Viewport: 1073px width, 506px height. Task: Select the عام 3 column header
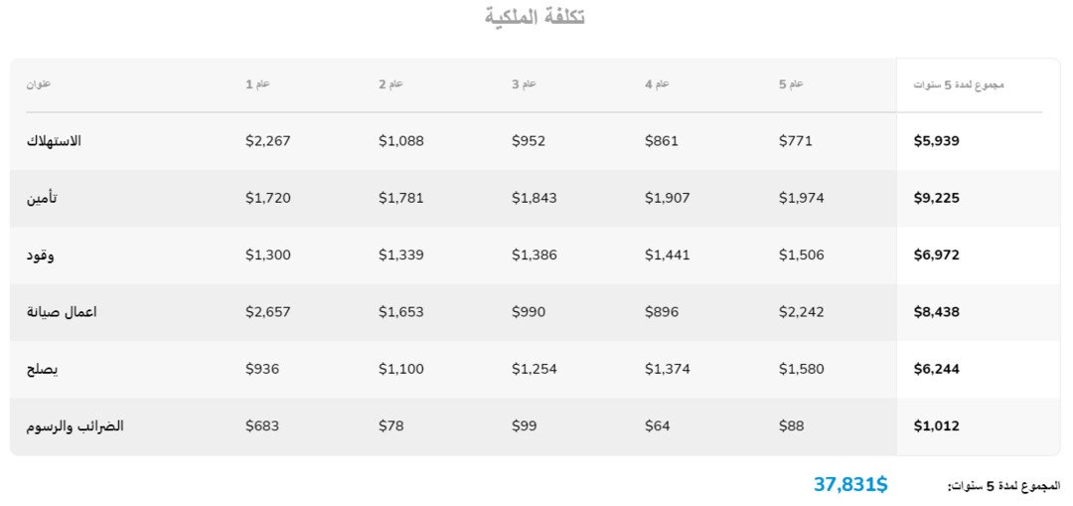coord(524,84)
